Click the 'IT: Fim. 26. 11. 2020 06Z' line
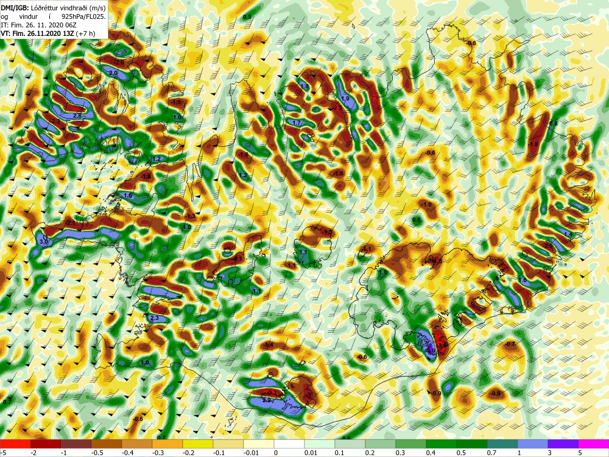The height and width of the screenshot is (457, 609). [38, 25]
